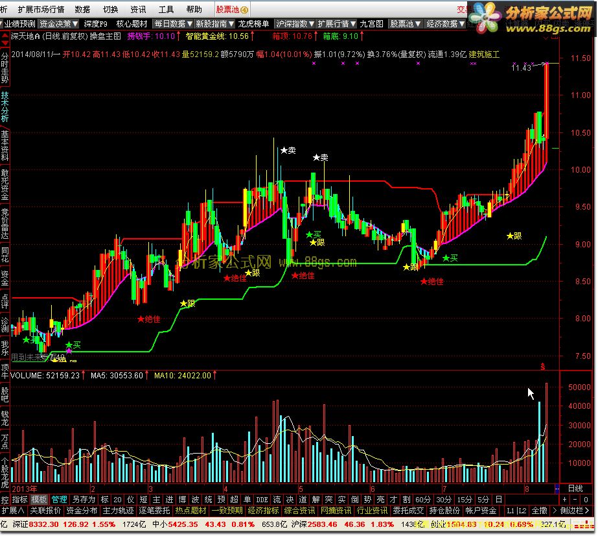Image resolution: width=598 pixels, height=536 pixels.
Task: Click 深度F9 button
Action: (x=95, y=24)
